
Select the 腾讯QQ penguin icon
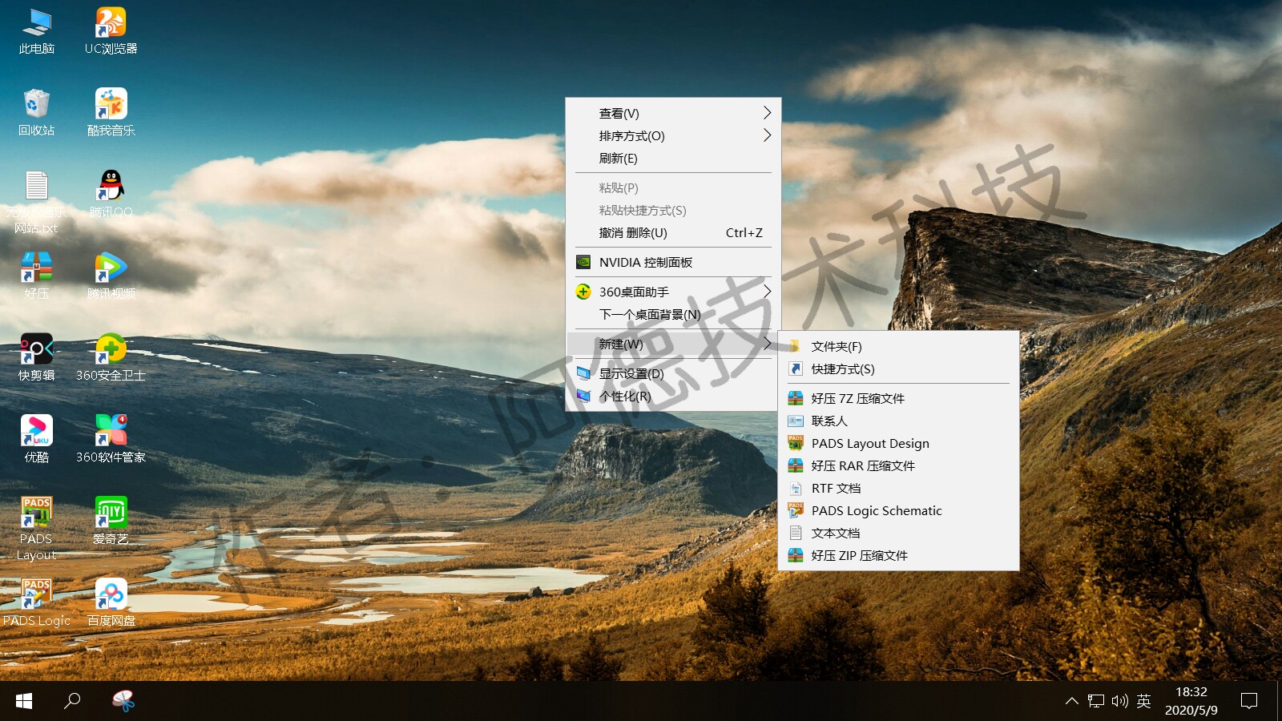pyautogui.click(x=111, y=195)
